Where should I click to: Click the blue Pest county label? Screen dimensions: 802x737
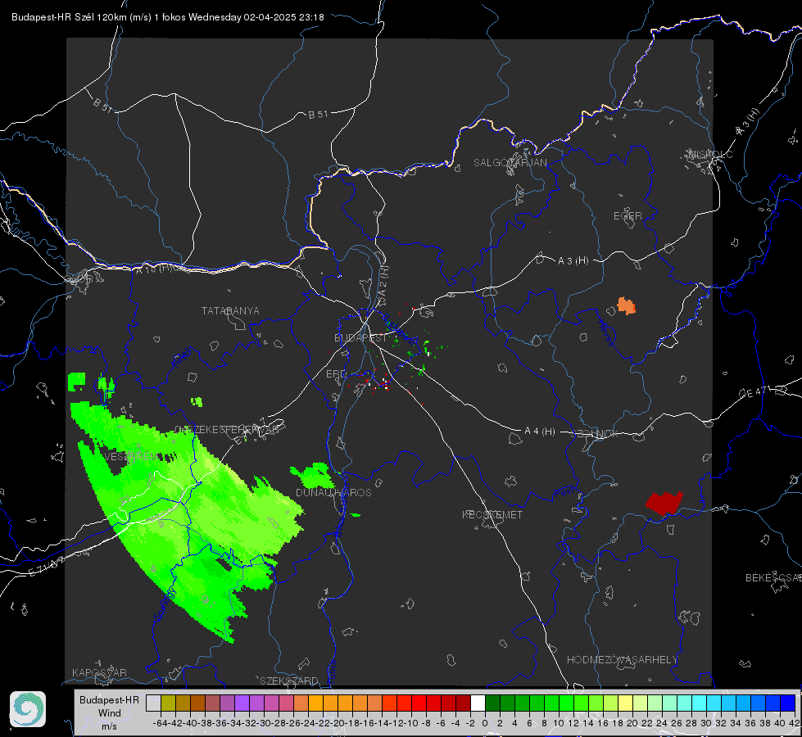[564, 493]
